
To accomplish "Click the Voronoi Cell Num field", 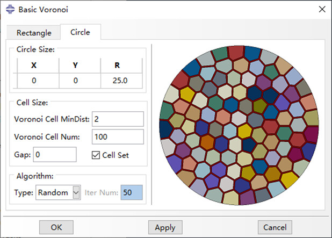I will tap(118, 137).
